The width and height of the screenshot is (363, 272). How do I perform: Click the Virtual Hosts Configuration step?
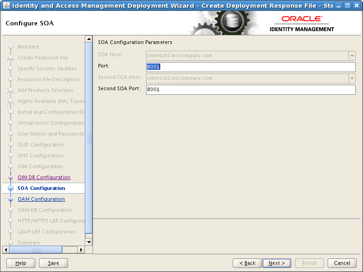point(51,123)
